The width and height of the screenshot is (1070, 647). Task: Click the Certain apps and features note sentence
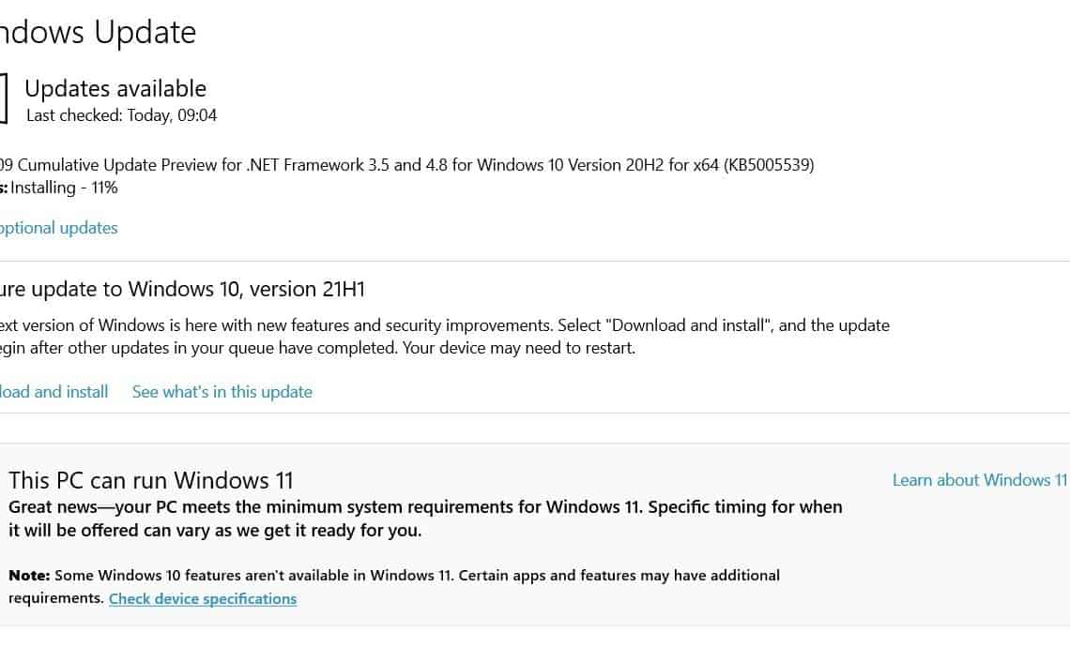619,576
